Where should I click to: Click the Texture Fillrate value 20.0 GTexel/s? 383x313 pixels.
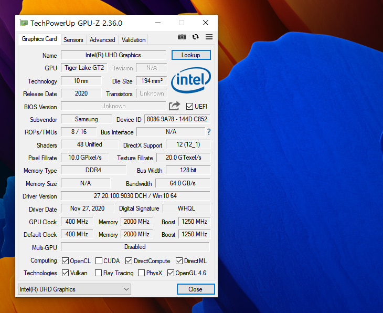183,158
